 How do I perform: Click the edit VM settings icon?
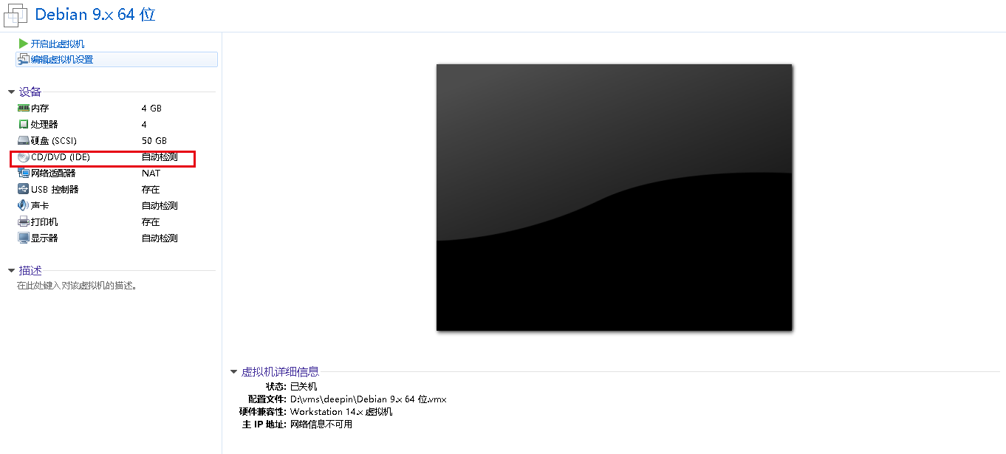[24, 59]
